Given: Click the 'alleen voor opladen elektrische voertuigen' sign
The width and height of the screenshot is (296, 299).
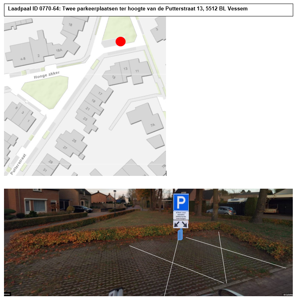Looking at the screenshot, I should pos(181,215).
